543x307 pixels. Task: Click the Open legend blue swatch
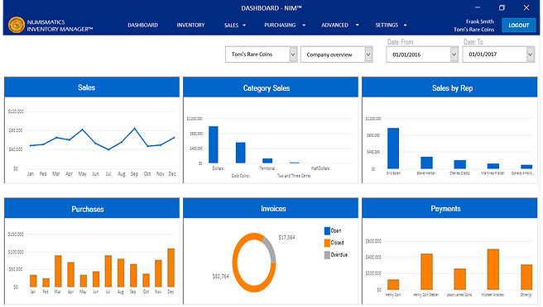point(327,231)
